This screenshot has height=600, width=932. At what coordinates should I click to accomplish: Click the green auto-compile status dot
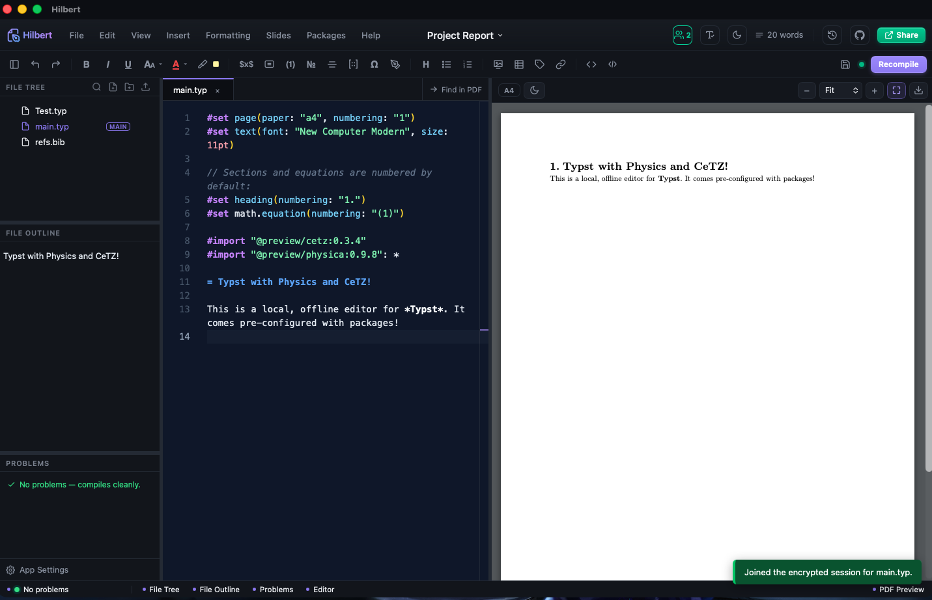[862, 64]
